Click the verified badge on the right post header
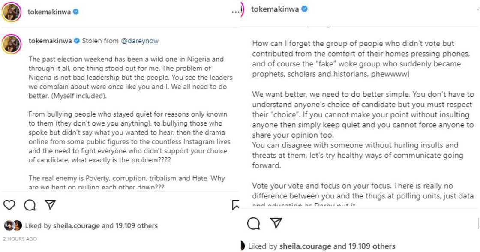The image size is (480, 252). [305, 9]
